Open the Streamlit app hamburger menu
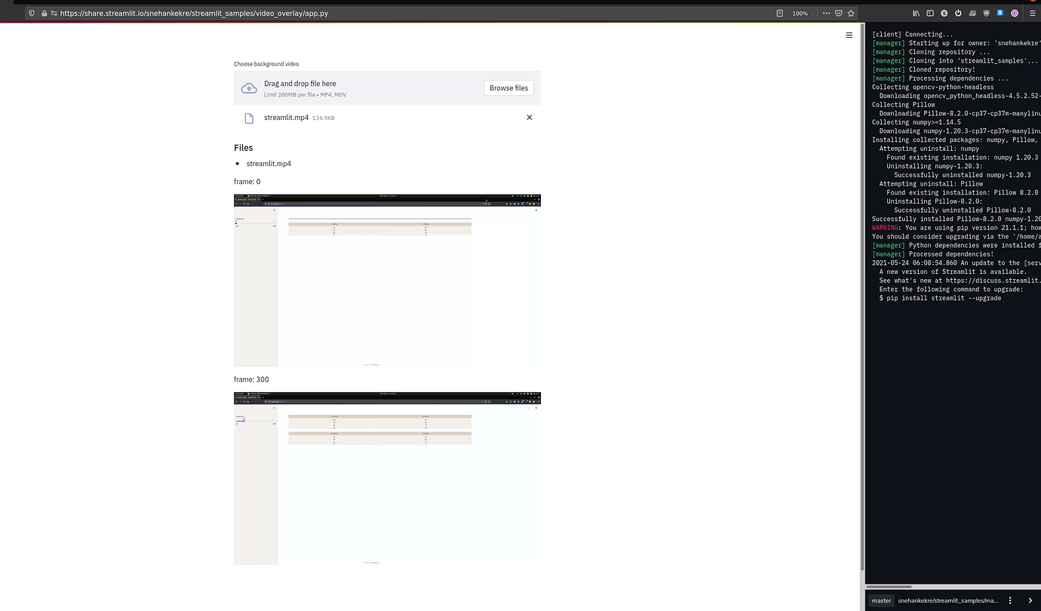Viewport: 1041px width, 611px height. (x=849, y=35)
